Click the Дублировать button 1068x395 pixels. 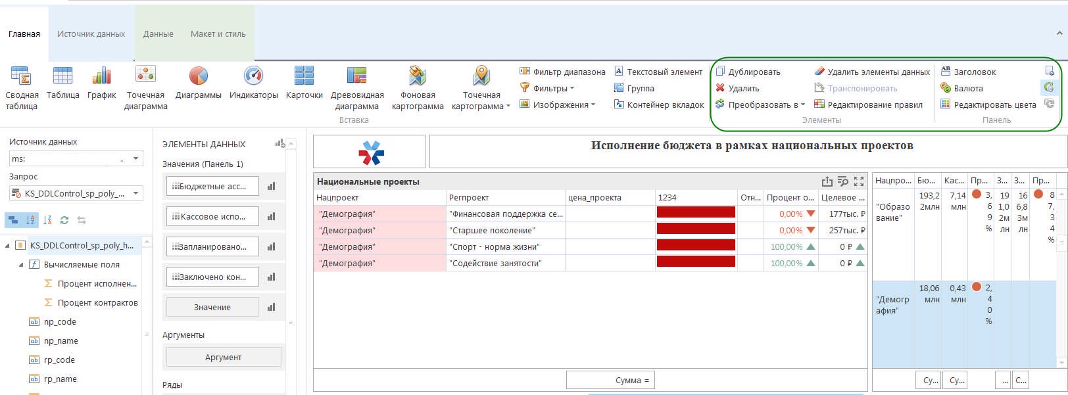click(x=748, y=72)
